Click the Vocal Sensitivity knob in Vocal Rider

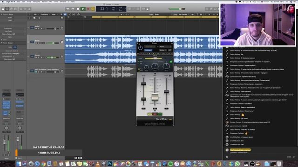tap(155, 66)
